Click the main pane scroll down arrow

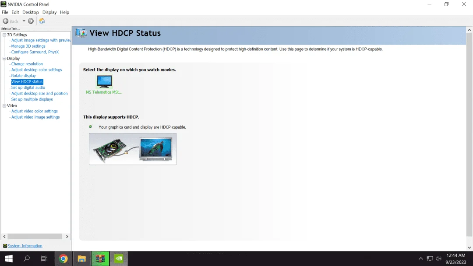click(x=469, y=248)
